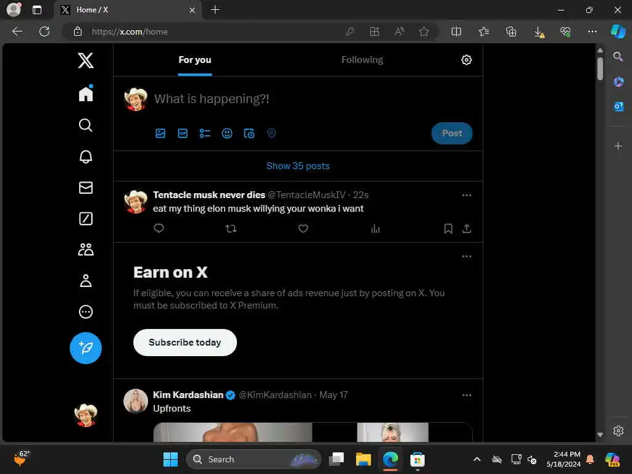Add a poll to the post

pyautogui.click(x=205, y=133)
